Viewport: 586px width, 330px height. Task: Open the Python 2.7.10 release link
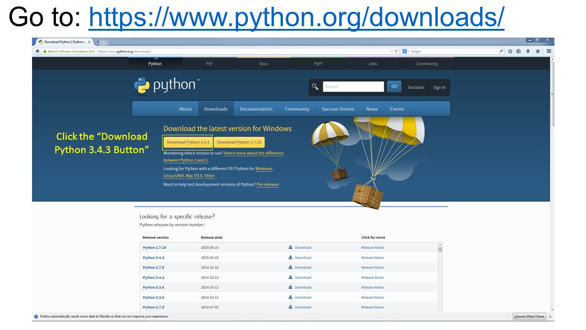coord(154,247)
